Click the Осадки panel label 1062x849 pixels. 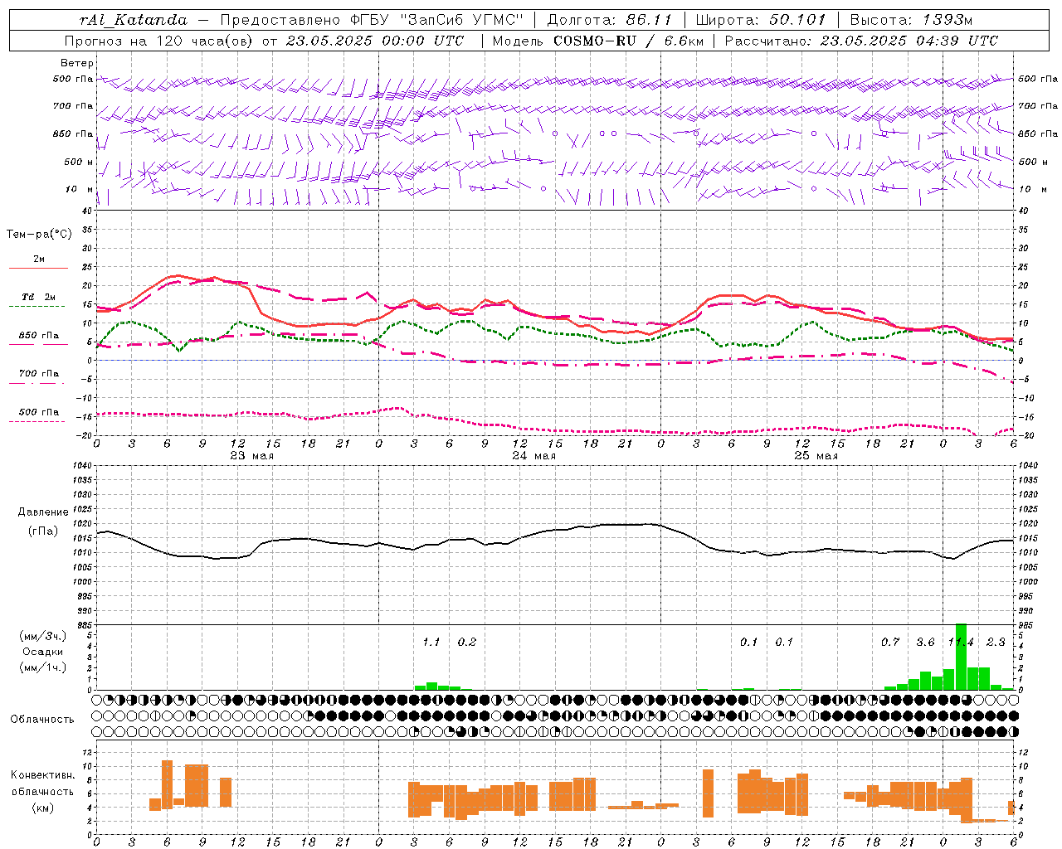(43, 652)
